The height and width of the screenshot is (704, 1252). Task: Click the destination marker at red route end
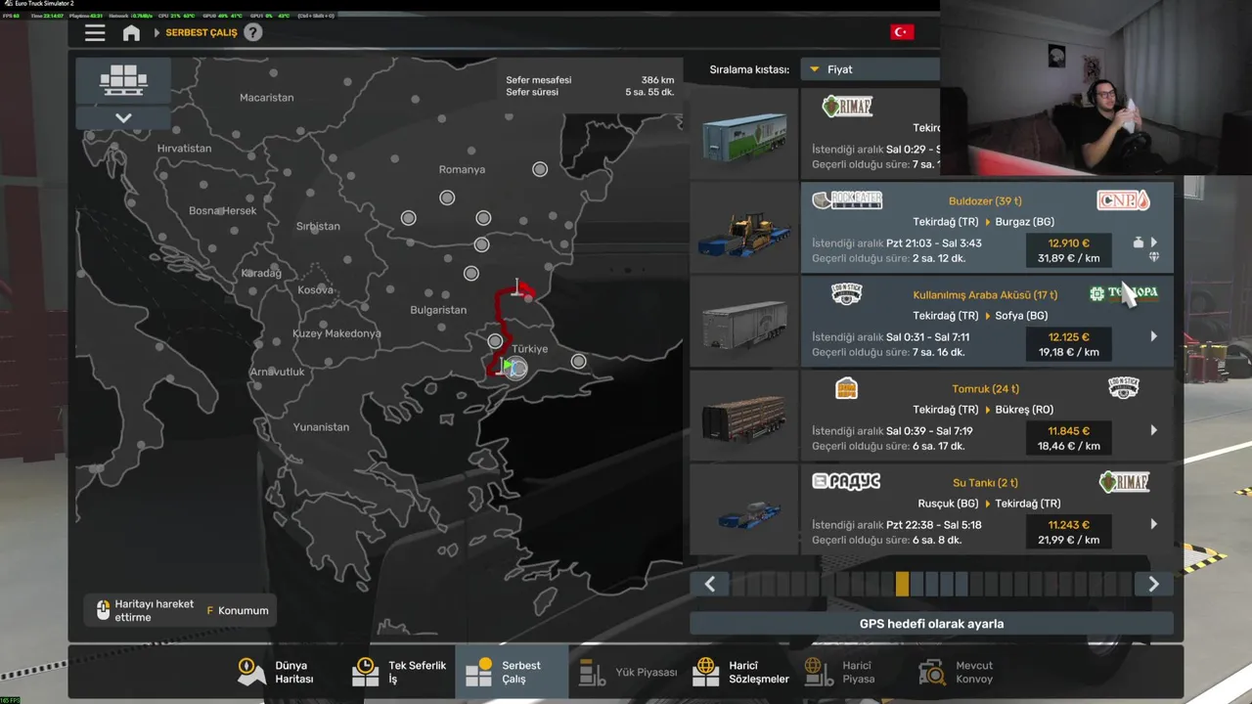pyautogui.click(x=516, y=289)
